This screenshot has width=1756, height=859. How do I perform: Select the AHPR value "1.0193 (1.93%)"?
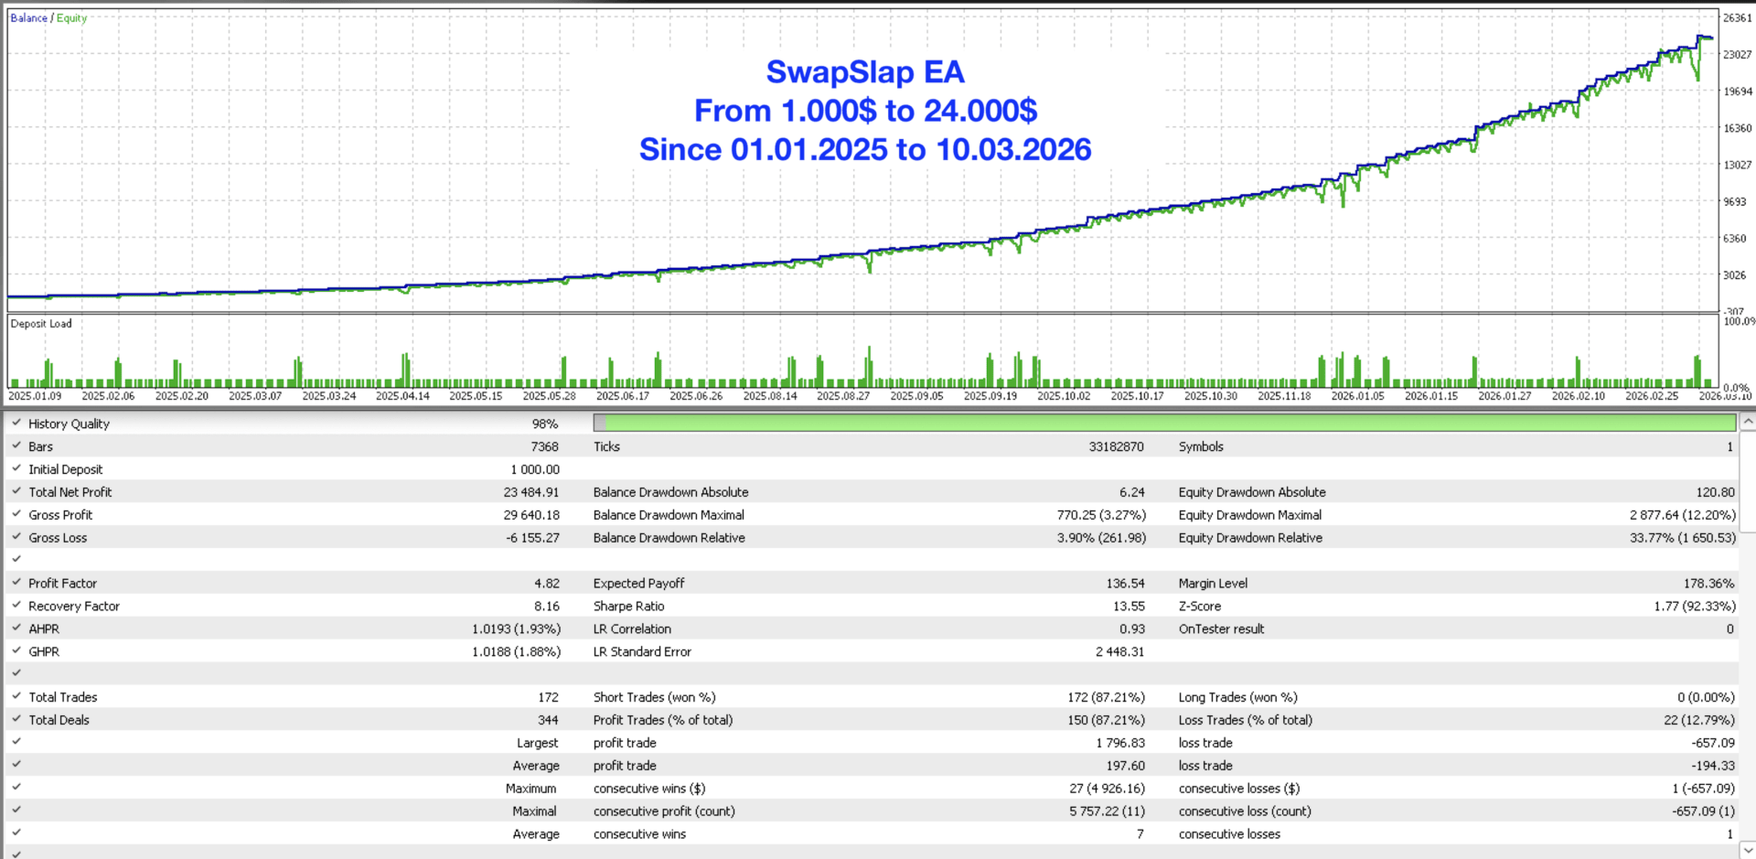click(517, 629)
